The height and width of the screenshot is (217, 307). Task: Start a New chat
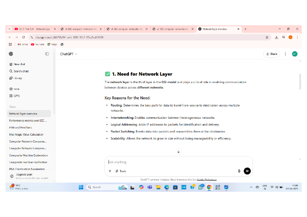(17, 64)
